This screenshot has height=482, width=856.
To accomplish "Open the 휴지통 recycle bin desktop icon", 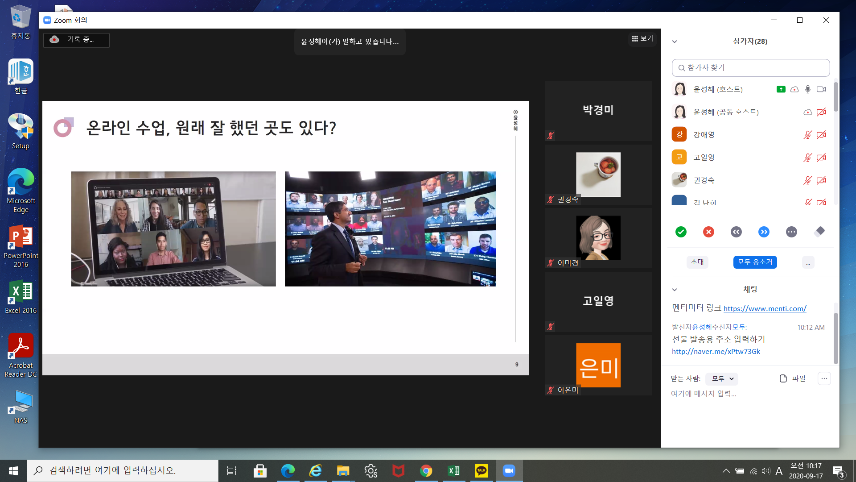I will (x=21, y=22).
